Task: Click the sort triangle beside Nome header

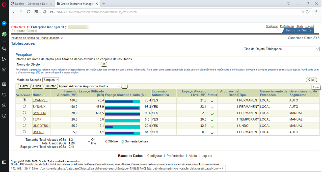Action: click(x=43, y=95)
